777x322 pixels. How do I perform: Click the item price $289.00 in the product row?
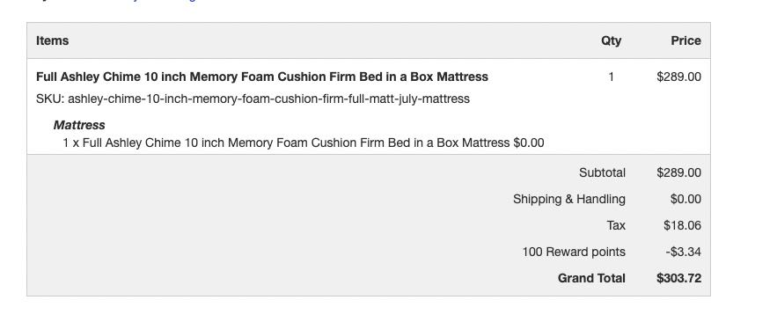point(678,77)
